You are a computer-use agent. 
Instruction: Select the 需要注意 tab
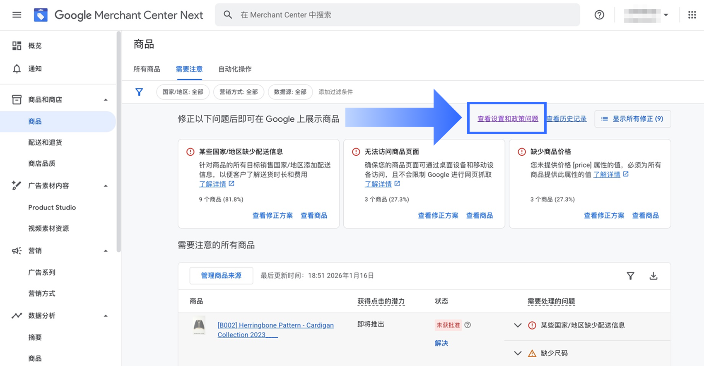[189, 69]
